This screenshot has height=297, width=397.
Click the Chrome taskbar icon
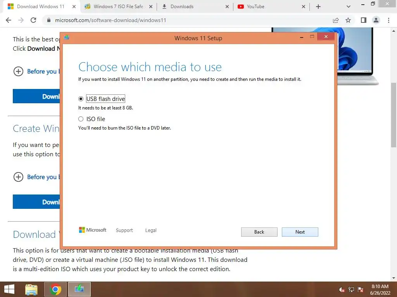(x=55, y=289)
